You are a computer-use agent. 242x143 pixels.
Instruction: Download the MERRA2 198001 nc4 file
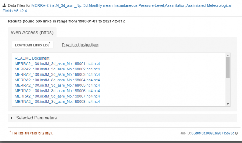pyautogui.click(x=57, y=63)
